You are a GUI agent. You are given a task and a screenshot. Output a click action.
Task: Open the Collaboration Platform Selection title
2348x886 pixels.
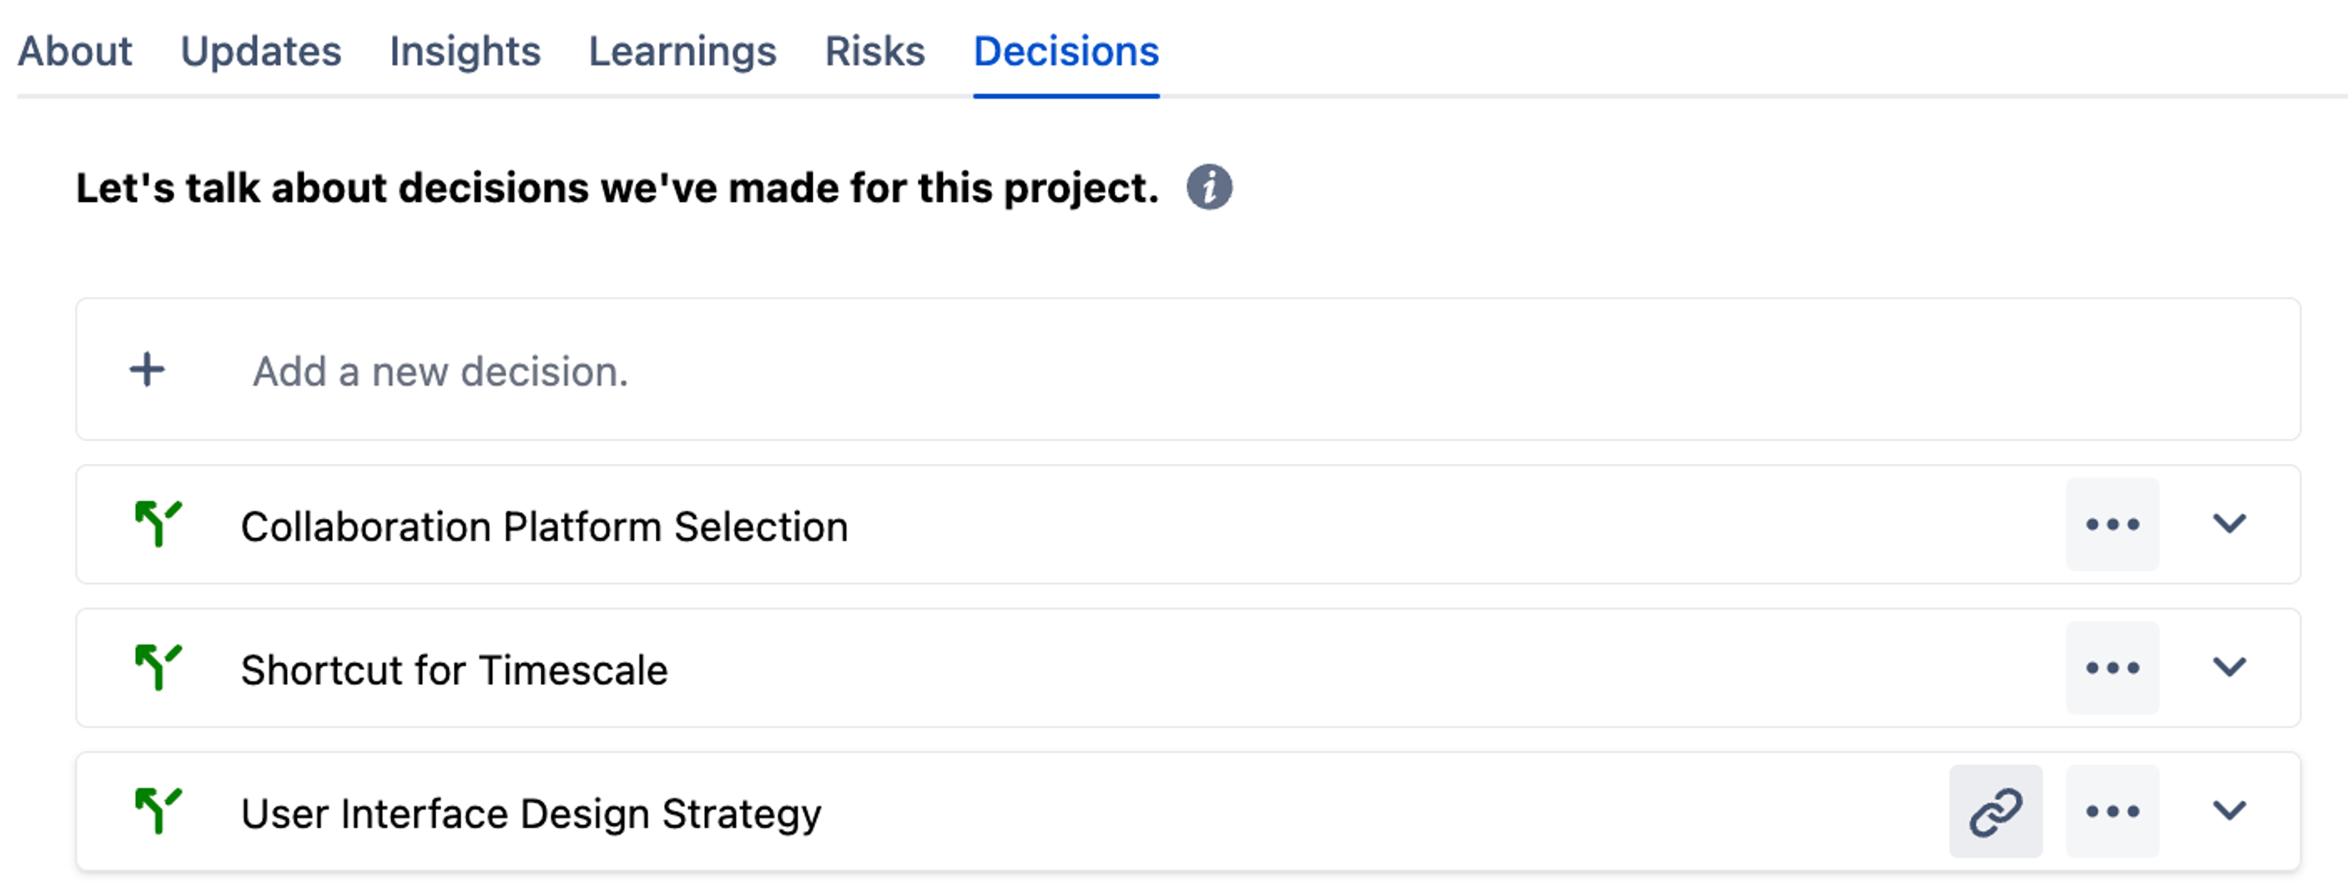click(x=544, y=527)
